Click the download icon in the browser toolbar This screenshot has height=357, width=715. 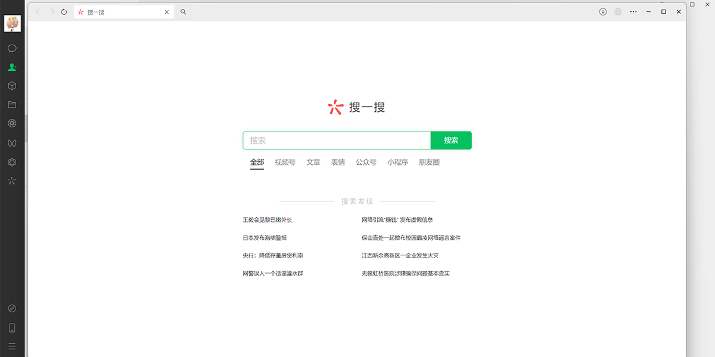[602, 11]
